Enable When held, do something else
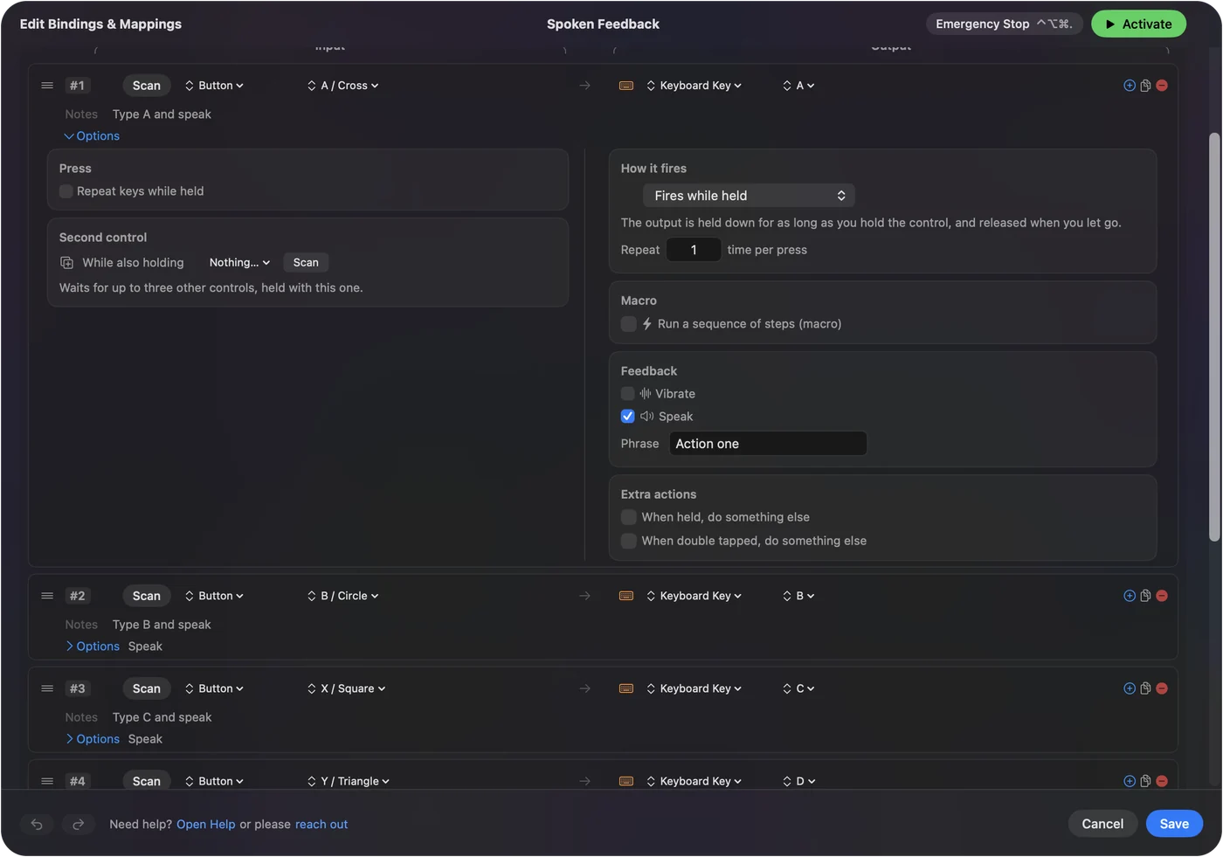The image size is (1223, 857). click(x=629, y=517)
